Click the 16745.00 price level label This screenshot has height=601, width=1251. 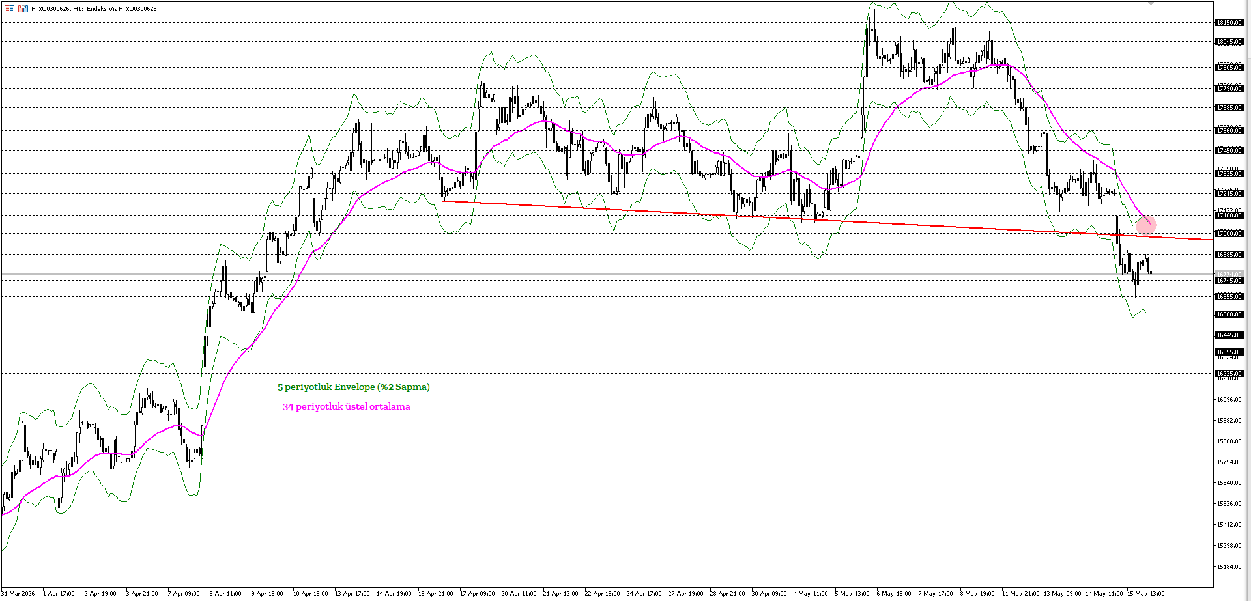tap(1229, 281)
